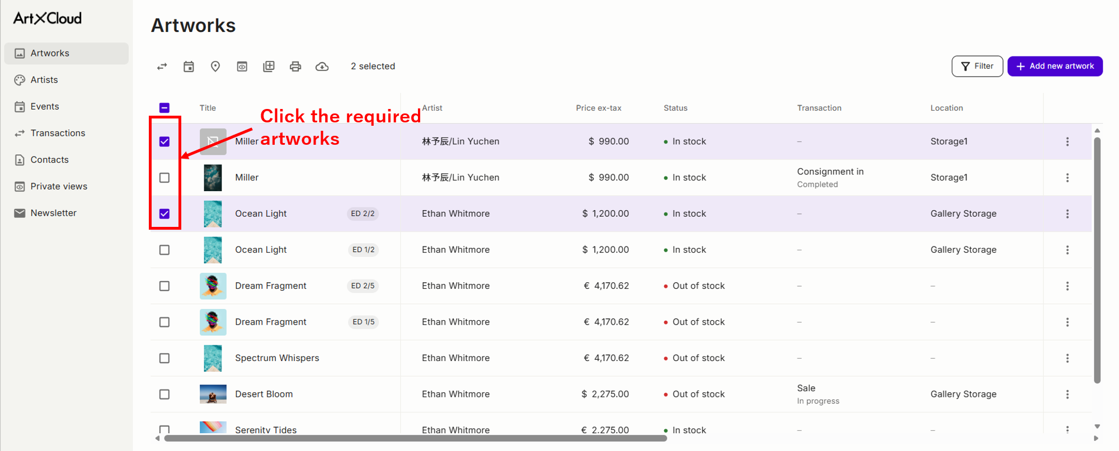Click the '$ 2,275.00' price in Desert Bloom row

point(605,395)
